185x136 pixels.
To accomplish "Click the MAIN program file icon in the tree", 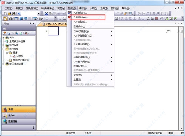I will point(14,57).
